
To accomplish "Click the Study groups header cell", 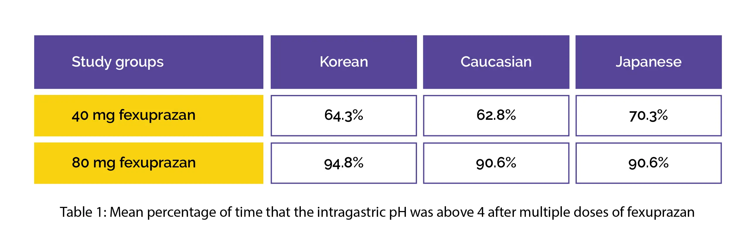I will click(x=149, y=62).
